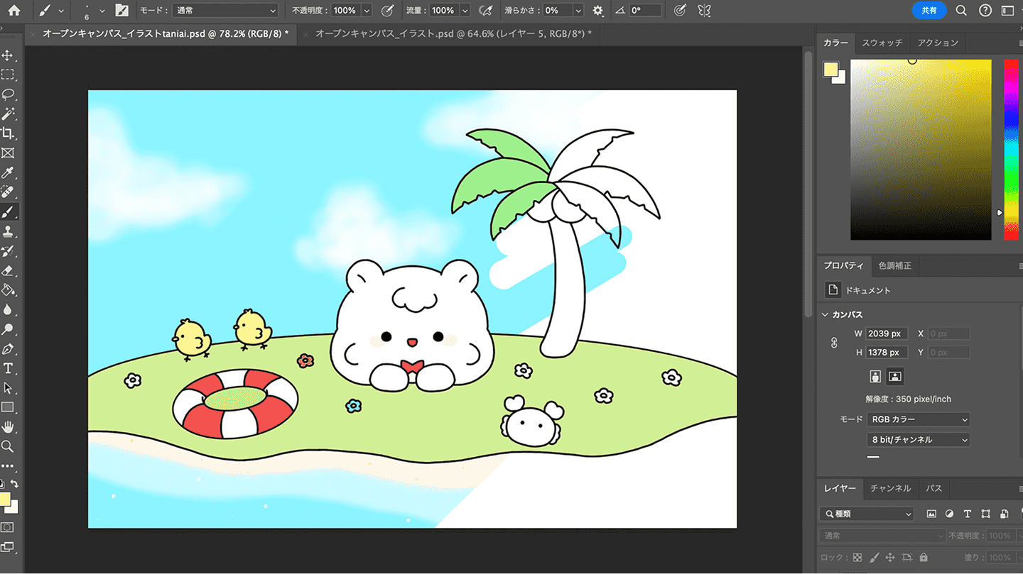Open the flow slider dropdown arrow
1023x574 pixels.
coord(465,11)
